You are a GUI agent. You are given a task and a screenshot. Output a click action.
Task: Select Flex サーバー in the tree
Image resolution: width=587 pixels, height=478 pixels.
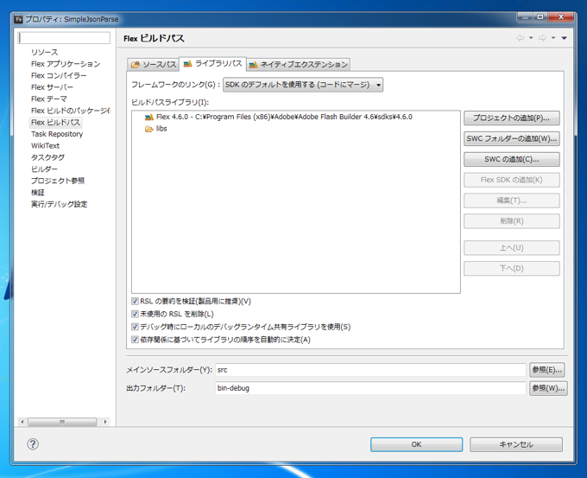[52, 87]
